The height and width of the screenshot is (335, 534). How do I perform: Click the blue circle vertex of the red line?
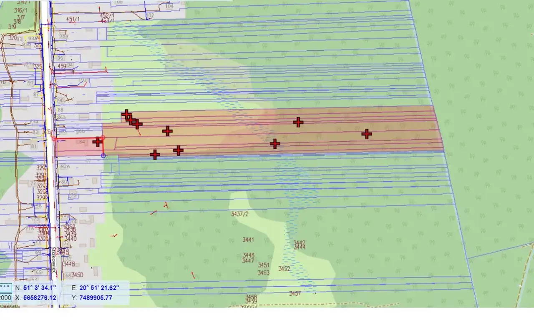(103, 156)
